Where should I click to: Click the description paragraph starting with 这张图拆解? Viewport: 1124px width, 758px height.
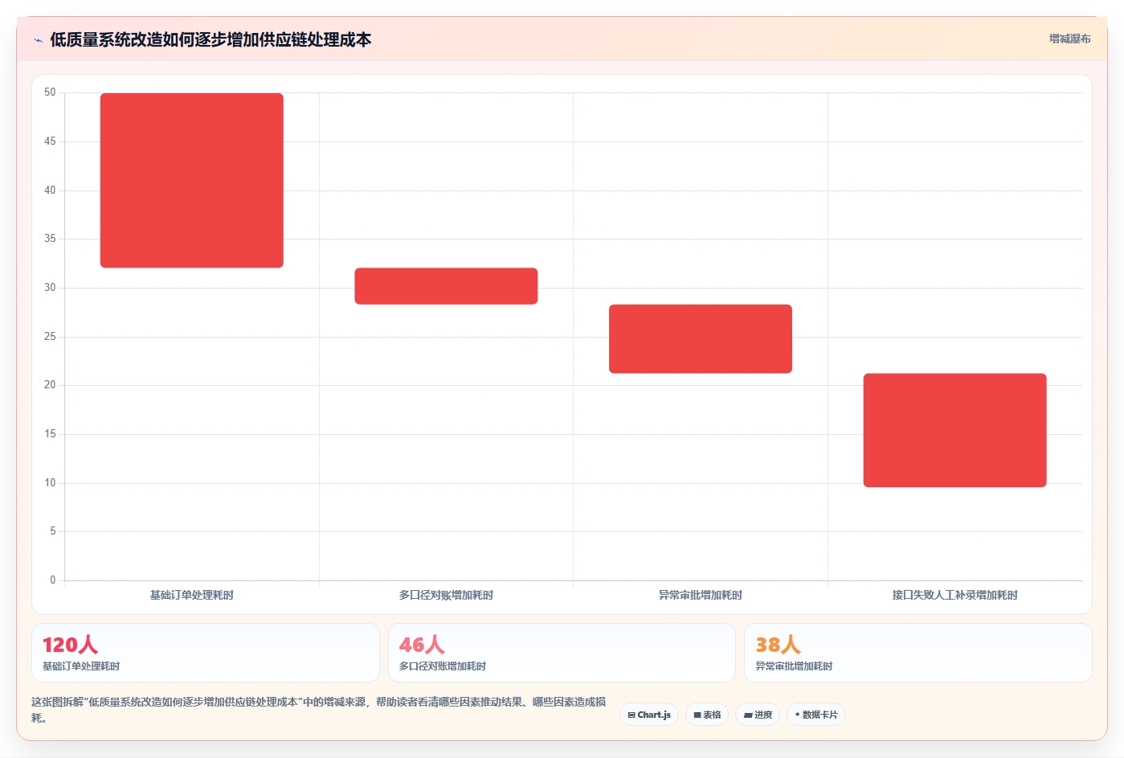[x=319, y=710]
